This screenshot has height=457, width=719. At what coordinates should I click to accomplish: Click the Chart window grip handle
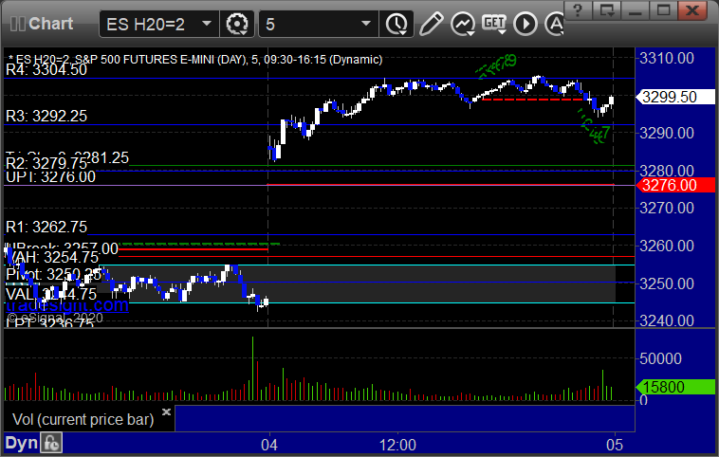click(x=17, y=24)
